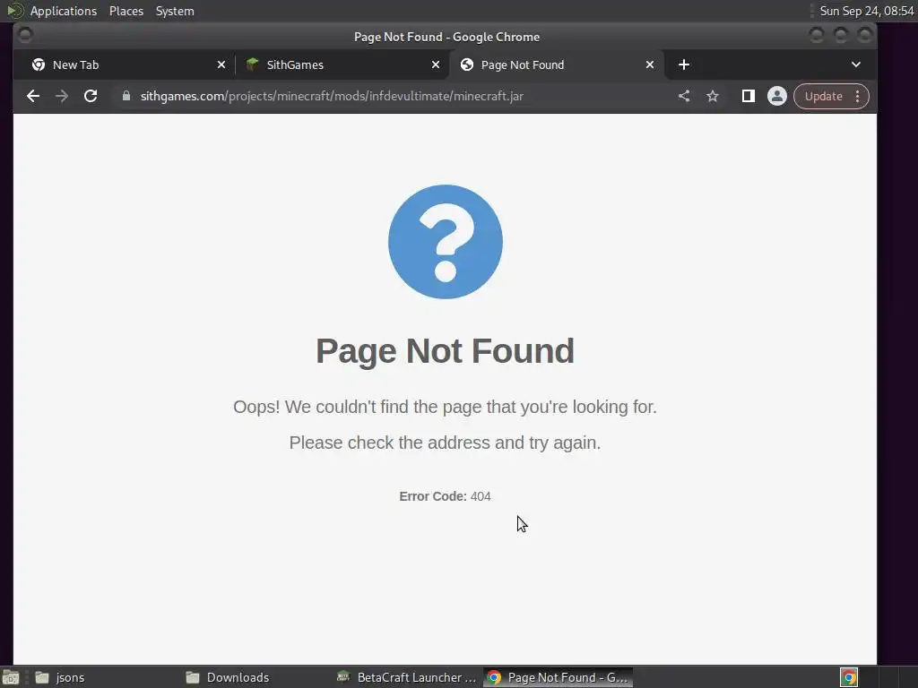Close the SithGames tab

[436, 64]
